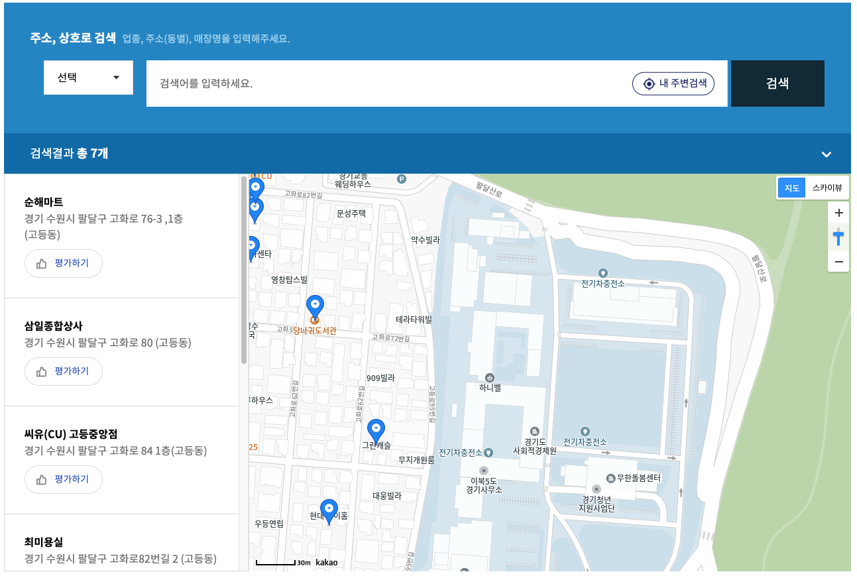The height and width of the screenshot is (576, 857).
Task: Click the 테라타워빌 map label
Action: coord(414,319)
